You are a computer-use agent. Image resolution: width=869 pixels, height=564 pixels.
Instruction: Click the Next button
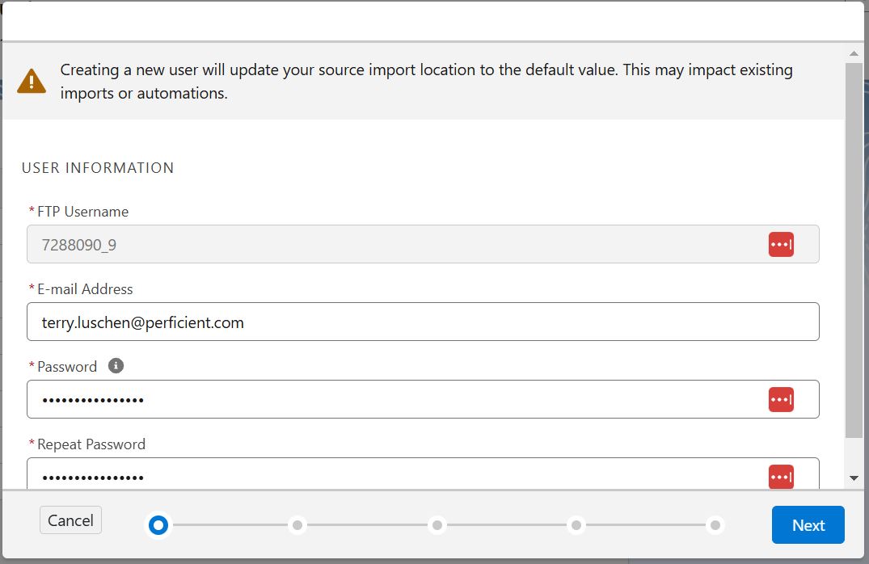808,524
